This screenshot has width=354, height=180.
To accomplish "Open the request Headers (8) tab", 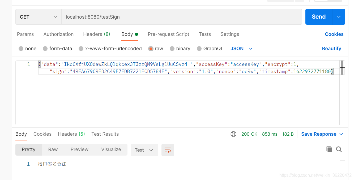I will pyautogui.click(x=96, y=34).
